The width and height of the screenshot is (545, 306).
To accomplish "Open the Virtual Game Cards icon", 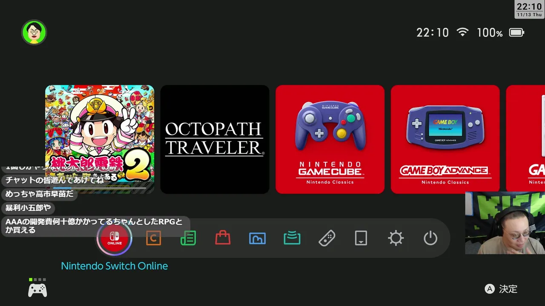I will click(361, 238).
